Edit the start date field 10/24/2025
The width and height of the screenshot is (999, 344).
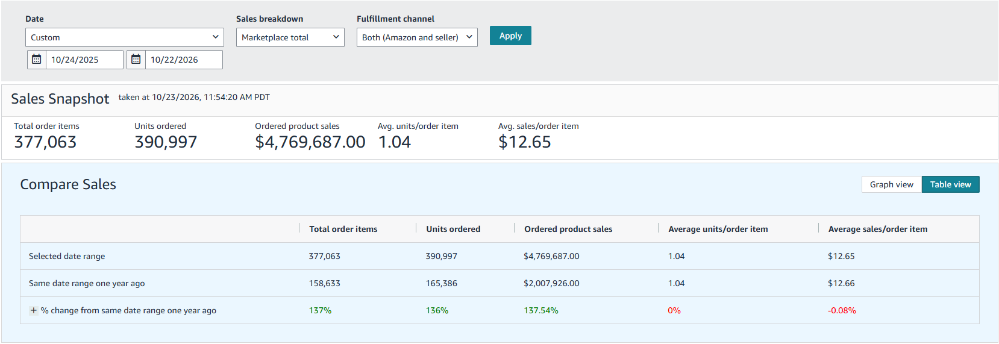[x=84, y=60]
